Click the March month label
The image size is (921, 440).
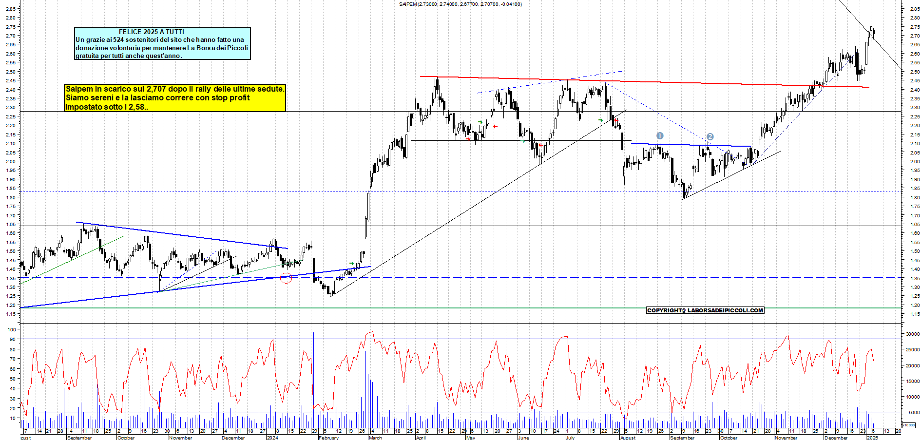click(x=375, y=438)
